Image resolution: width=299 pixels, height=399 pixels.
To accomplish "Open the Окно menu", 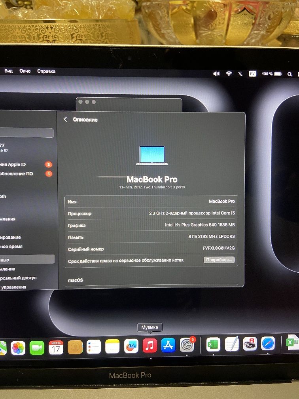I will coord(25,71).
